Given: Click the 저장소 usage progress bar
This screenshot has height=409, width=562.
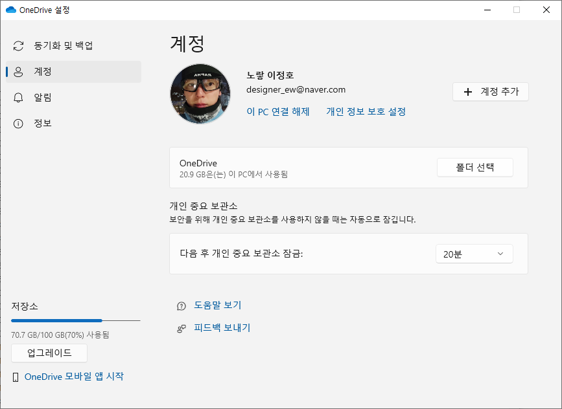Looking at the screenshot, I should coord(75,320).
